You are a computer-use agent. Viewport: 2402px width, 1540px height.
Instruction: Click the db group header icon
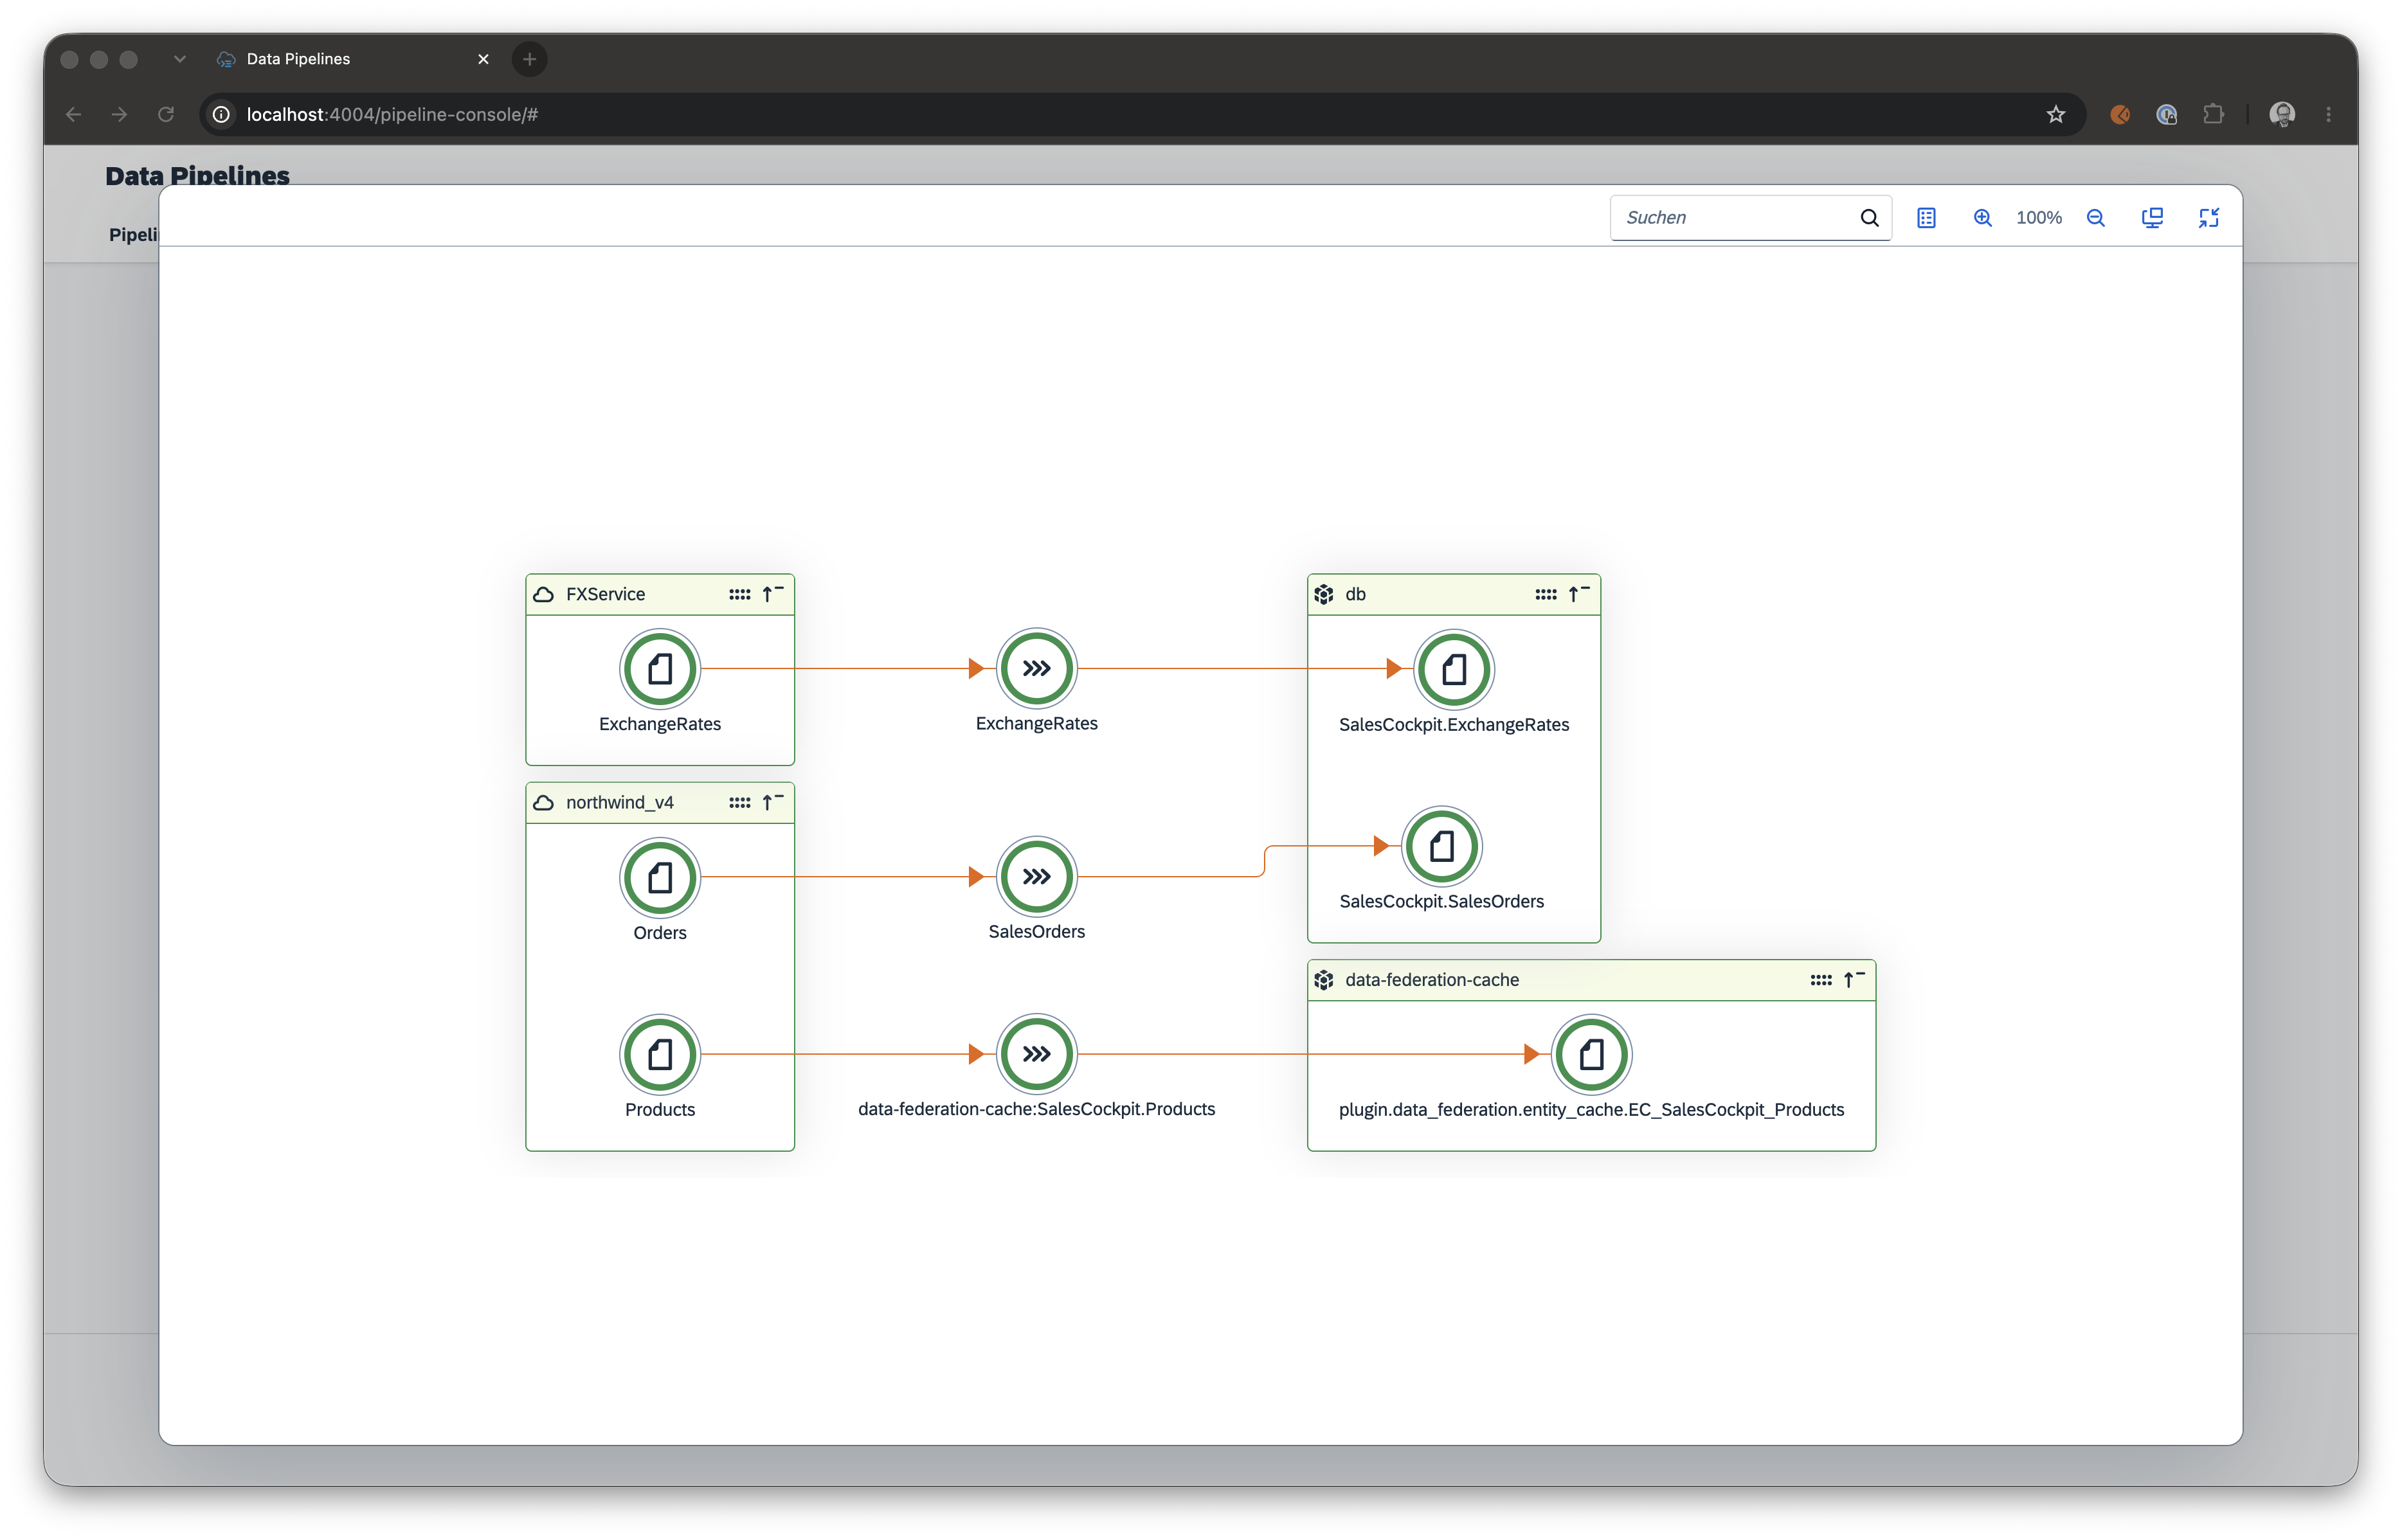pos(1323,594)
